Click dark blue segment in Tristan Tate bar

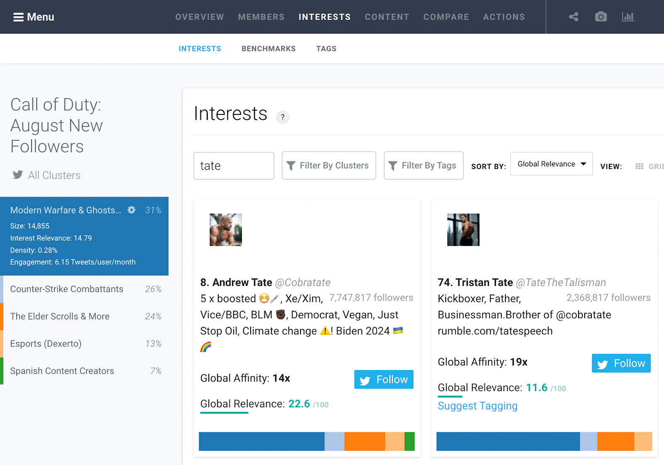coord(508,441)
